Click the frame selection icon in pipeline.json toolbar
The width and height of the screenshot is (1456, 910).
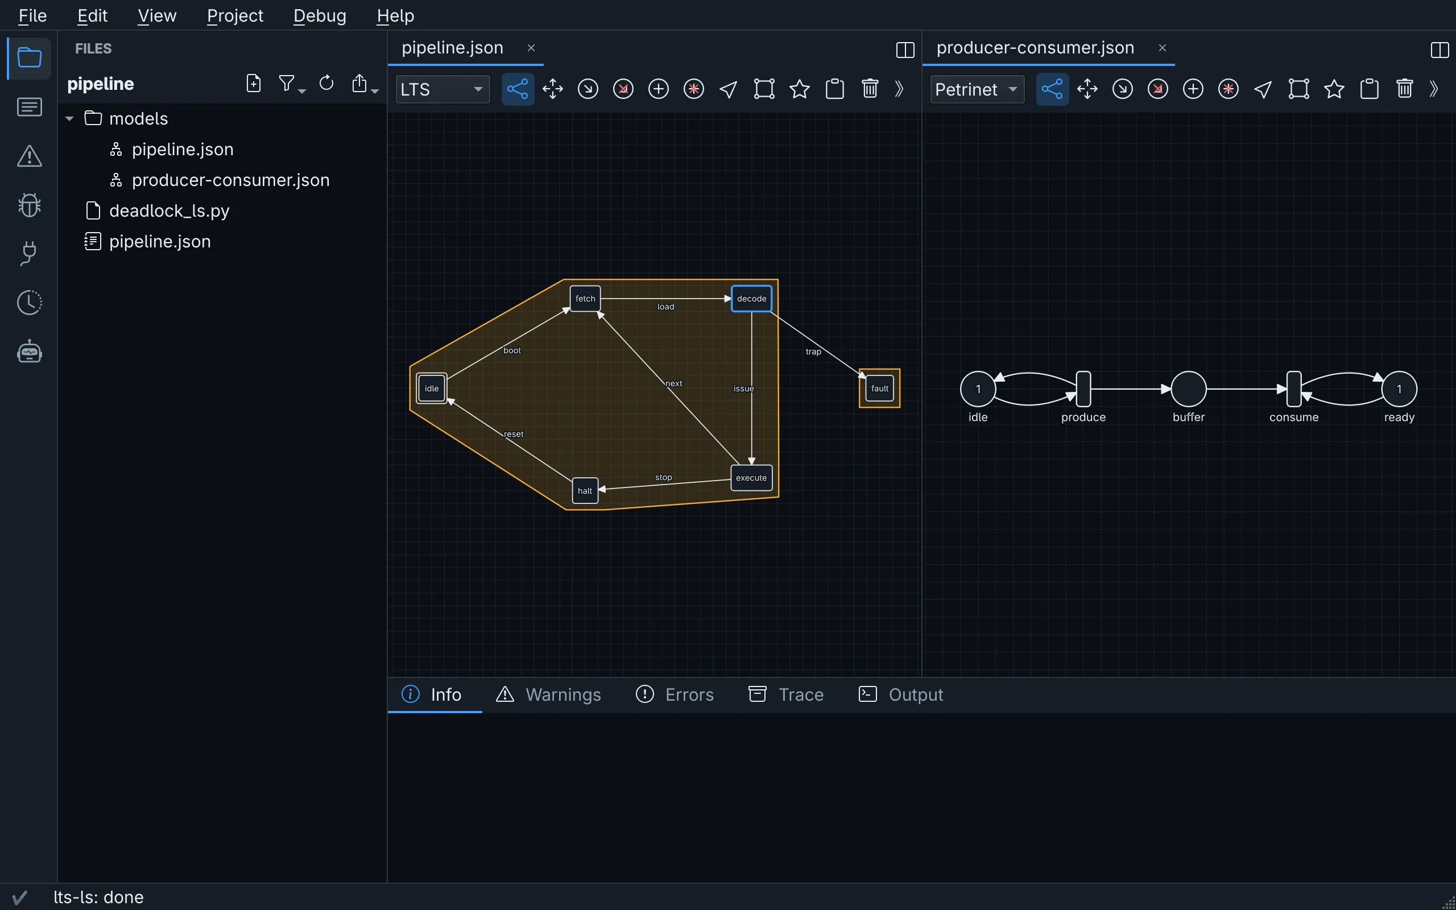764,89
